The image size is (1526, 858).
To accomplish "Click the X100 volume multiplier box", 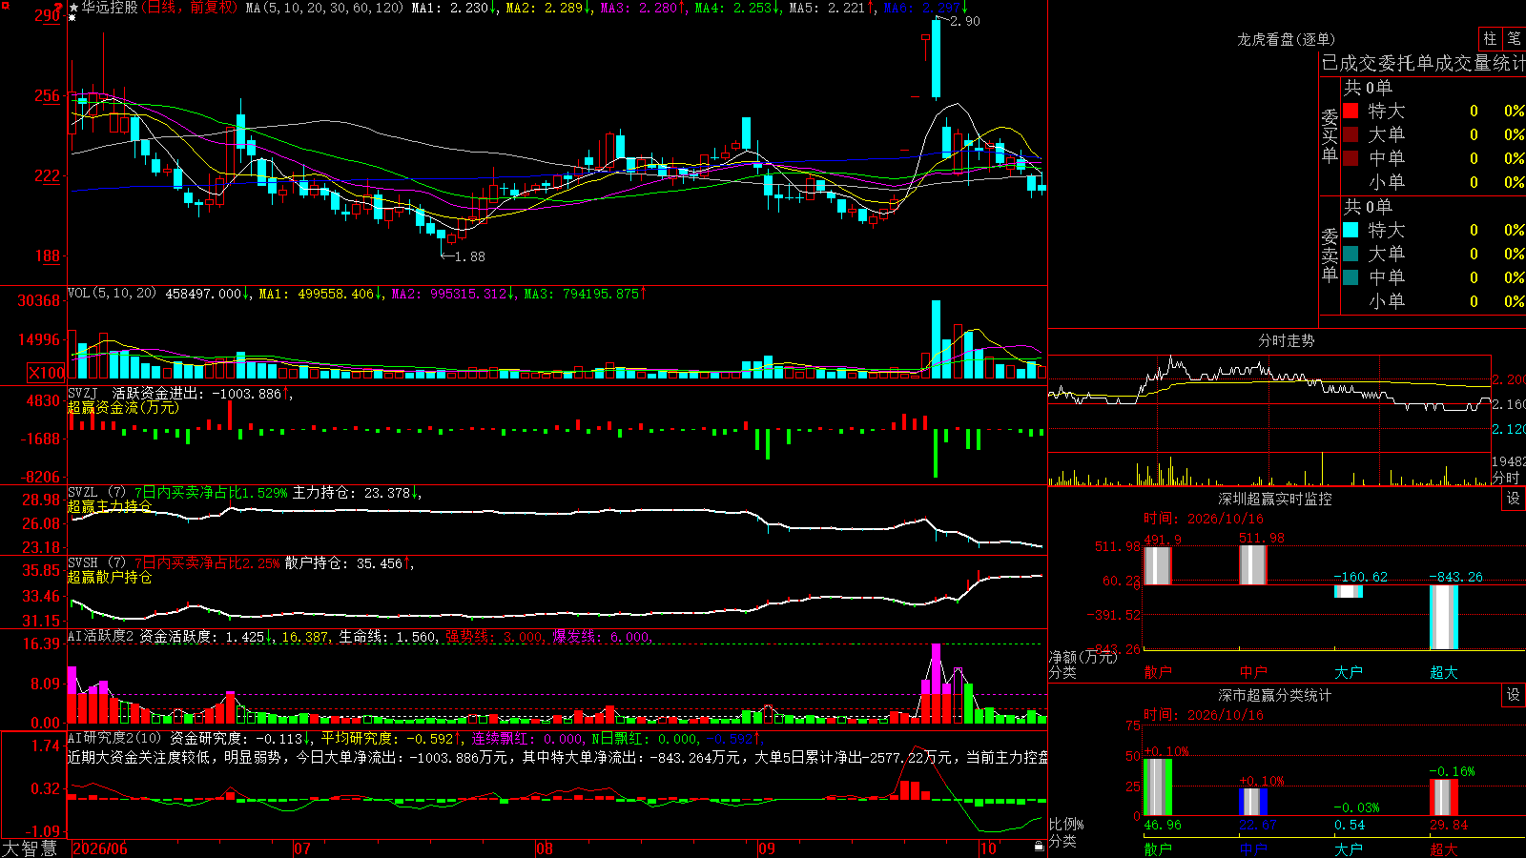I will click(x=47, y=373).
